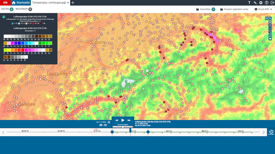
Task: Click the Fr 31.10. timeline label
Action: coord(97,131)
